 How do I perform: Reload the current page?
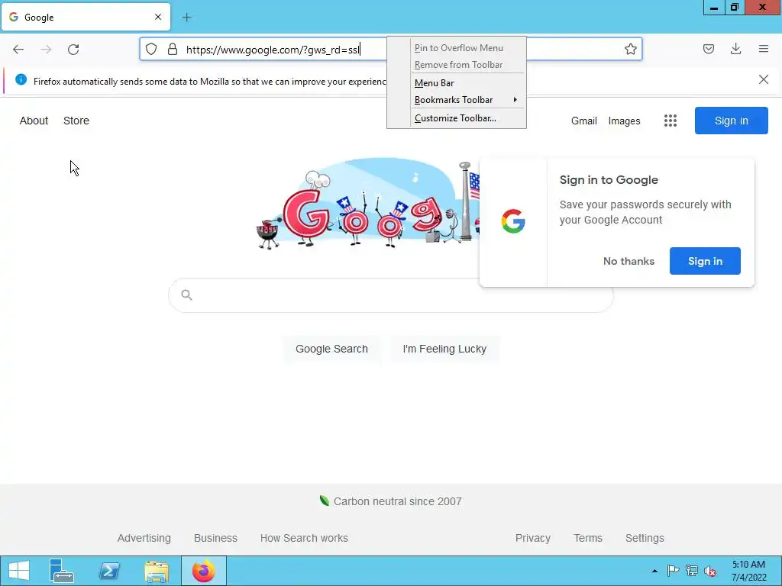click(73, 50)
